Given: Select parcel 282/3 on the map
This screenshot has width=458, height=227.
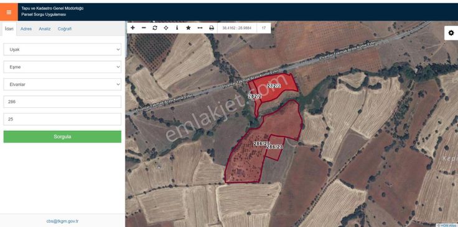Looking at the screenshot, I should (274, 86).
